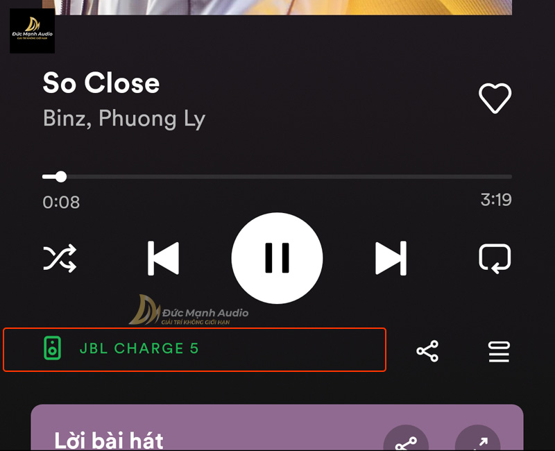
Task: Skip to the next track
Action: [391, 258]
